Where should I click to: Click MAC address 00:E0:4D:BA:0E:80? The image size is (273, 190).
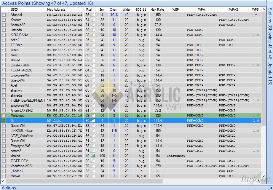pos(64,156)
